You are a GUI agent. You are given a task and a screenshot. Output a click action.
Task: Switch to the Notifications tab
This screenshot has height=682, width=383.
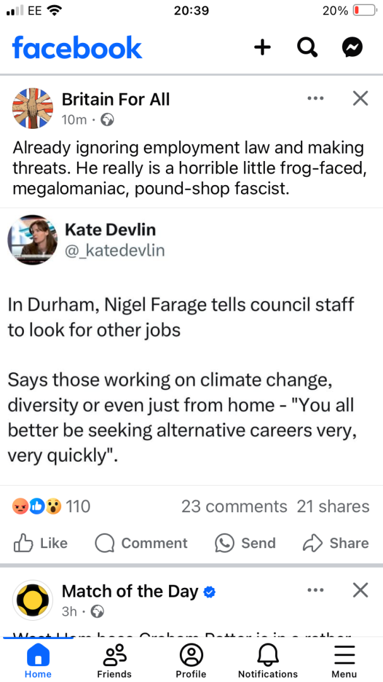(x=268, y=661)
